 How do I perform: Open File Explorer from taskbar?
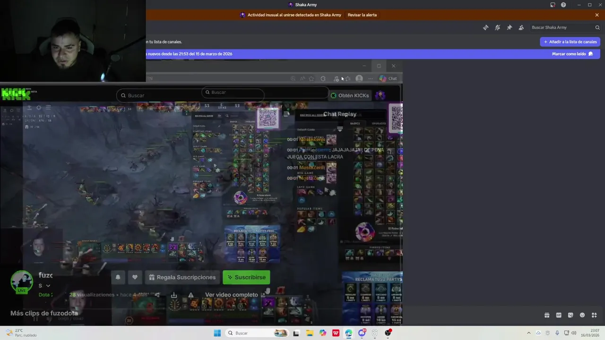click(x=310, y=333)
